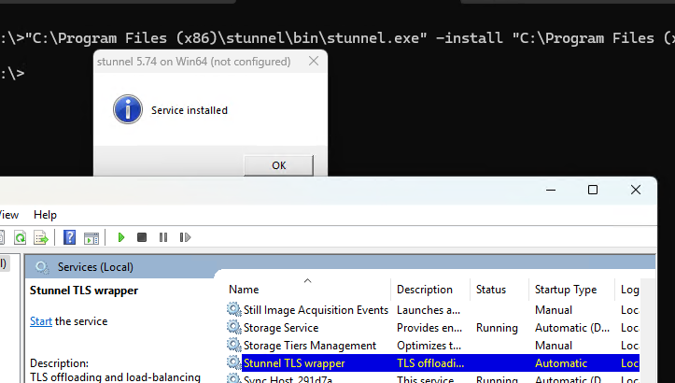Screen dimensions: 675x383
Task: Click the Export List toolbar icon
Action: 41,238
